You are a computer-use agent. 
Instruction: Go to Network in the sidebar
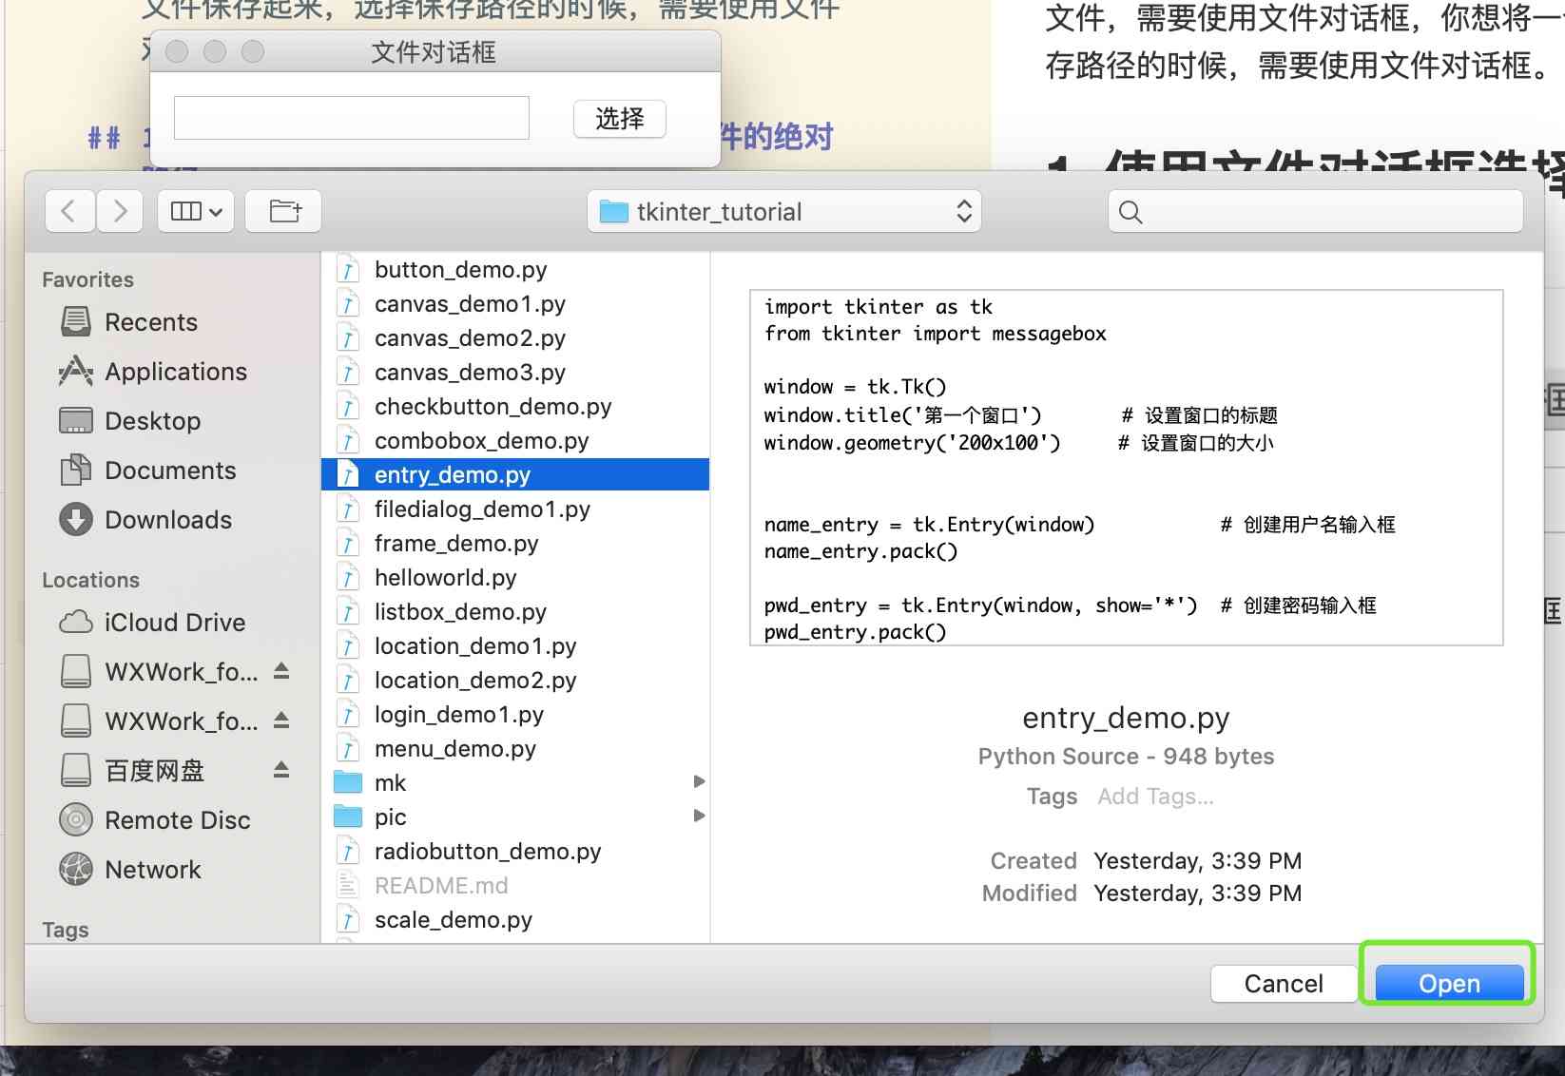point(152,870)
